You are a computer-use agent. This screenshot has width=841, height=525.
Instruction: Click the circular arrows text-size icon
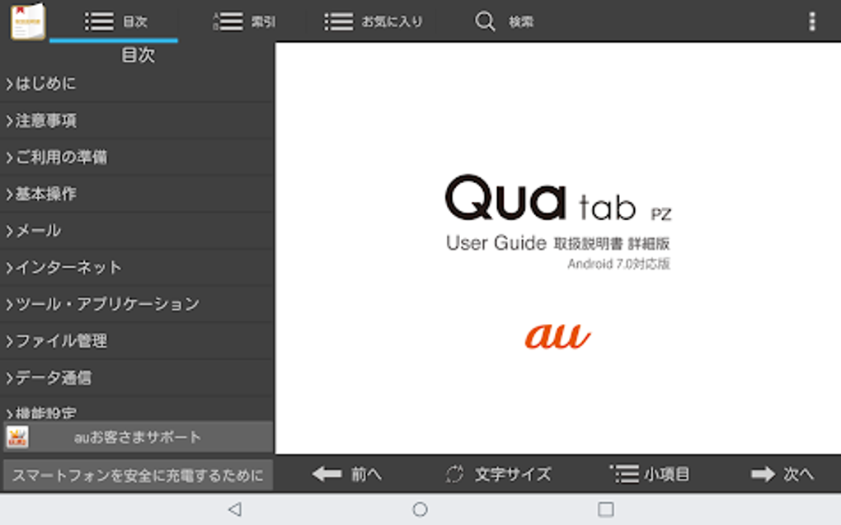coord(455,474)
